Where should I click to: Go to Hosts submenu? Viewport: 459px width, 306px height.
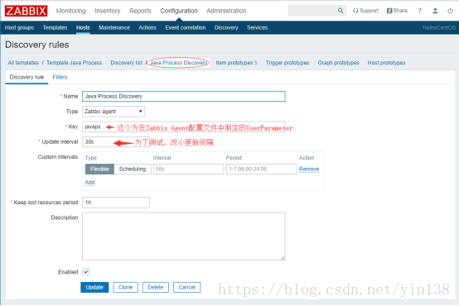[x=83, y=27]
